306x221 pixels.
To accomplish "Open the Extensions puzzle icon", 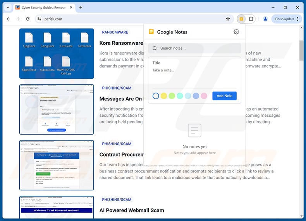I will pyautogui.click(x=251, y=19).
